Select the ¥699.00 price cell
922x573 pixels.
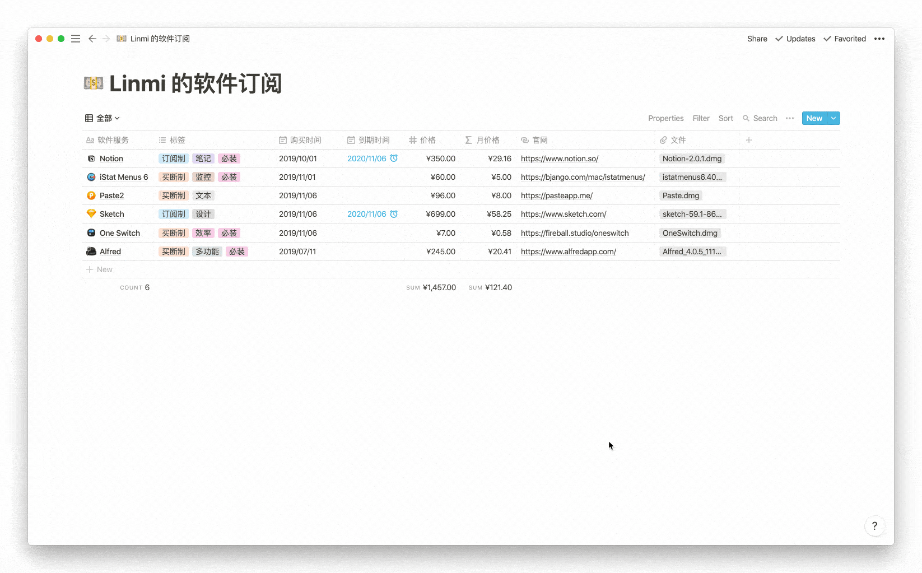pos(440,214)
